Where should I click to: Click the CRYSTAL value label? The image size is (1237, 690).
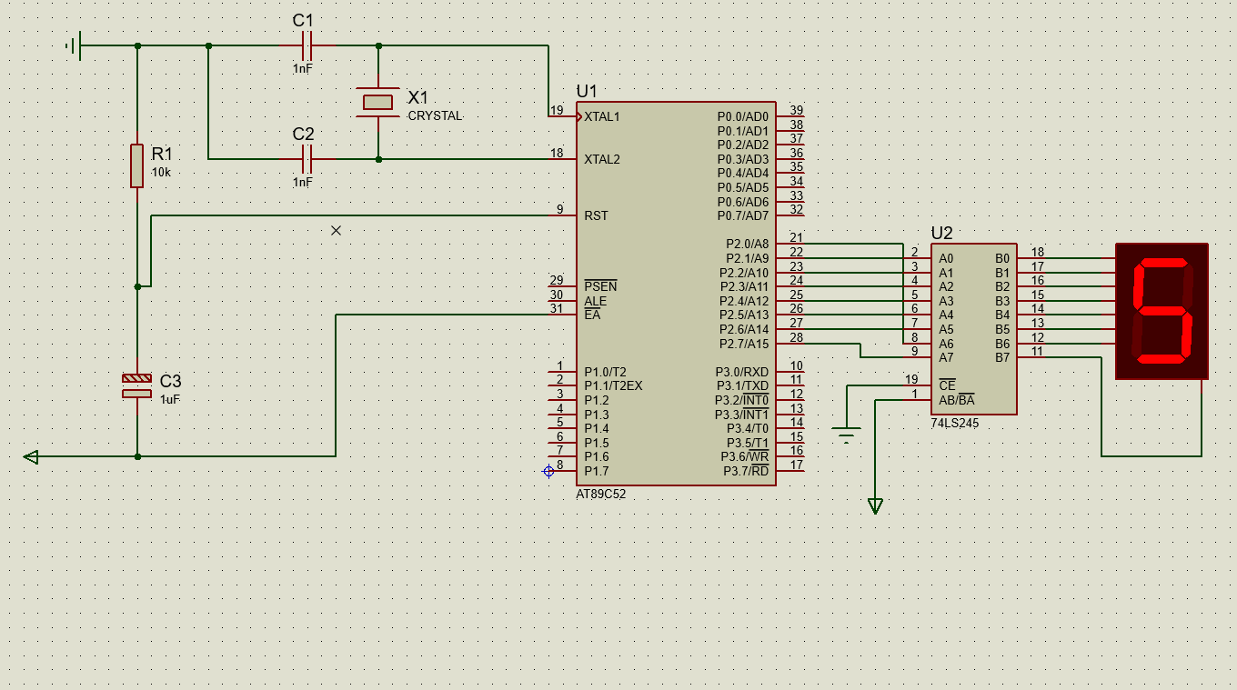pyautogui.click(x=435, y=116)
